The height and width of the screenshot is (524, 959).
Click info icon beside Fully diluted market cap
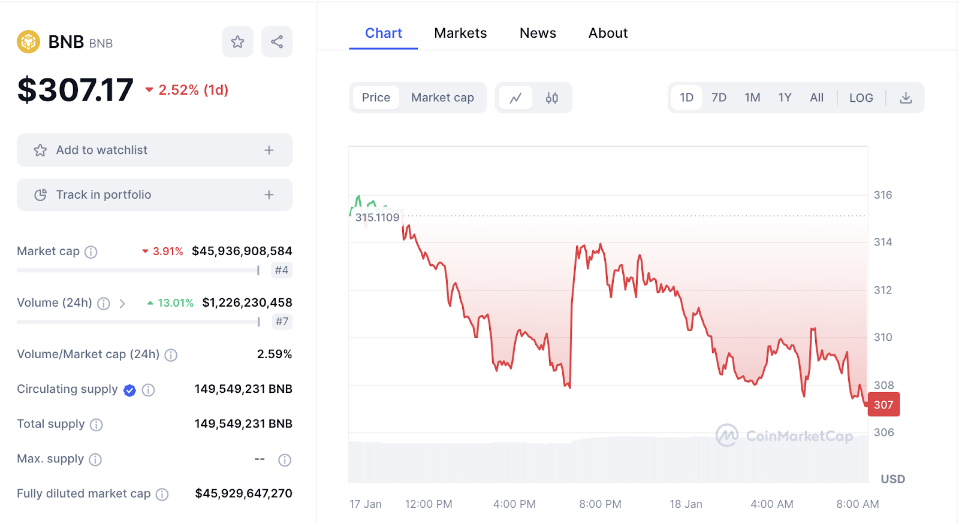tap(162, 494)
